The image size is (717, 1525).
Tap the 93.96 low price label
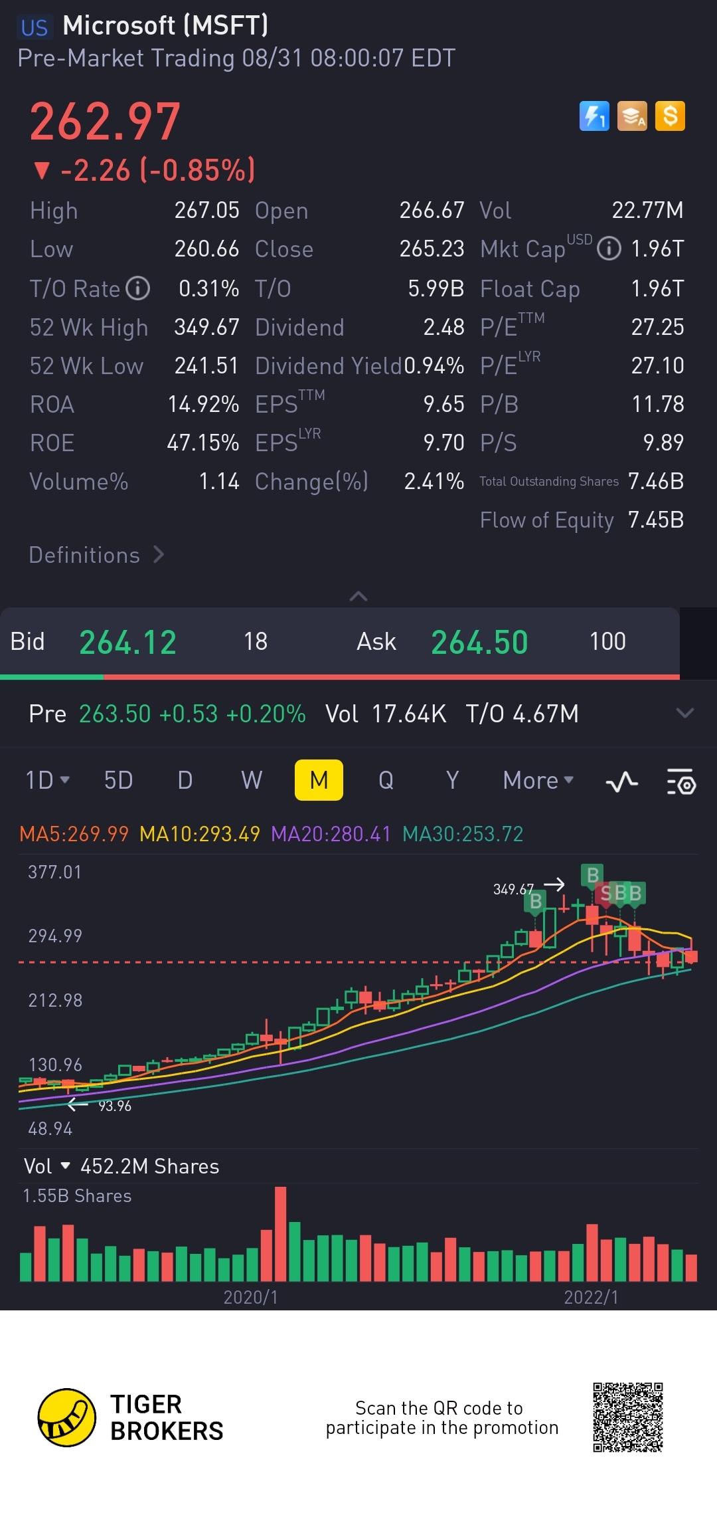115,1106
